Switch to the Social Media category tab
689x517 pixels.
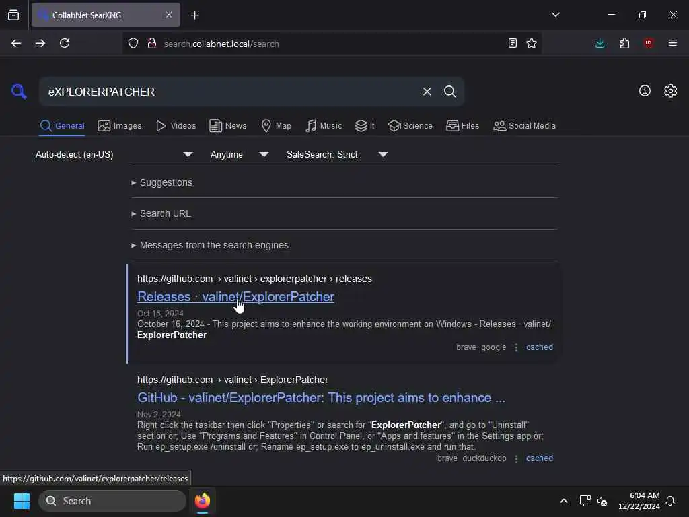click(x=524, y=126)
